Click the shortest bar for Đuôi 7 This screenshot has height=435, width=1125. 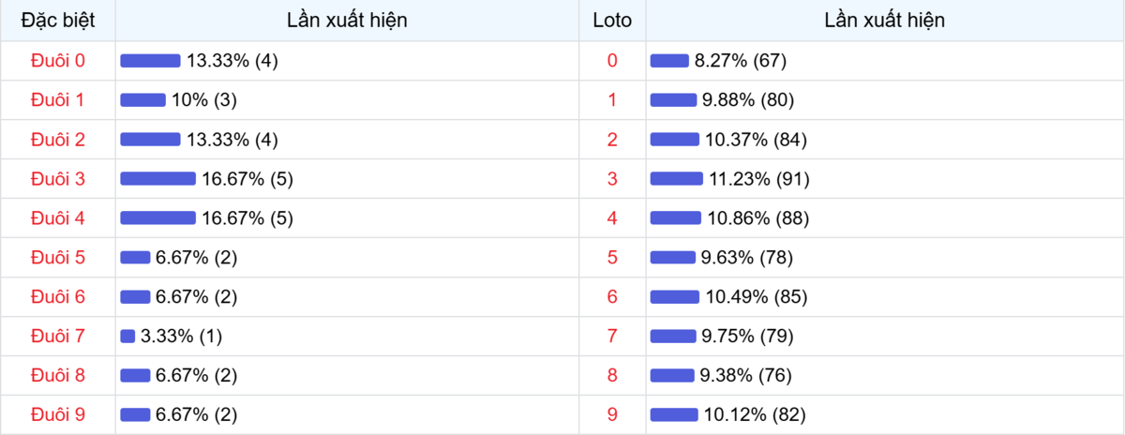click(x=127, y=336)
